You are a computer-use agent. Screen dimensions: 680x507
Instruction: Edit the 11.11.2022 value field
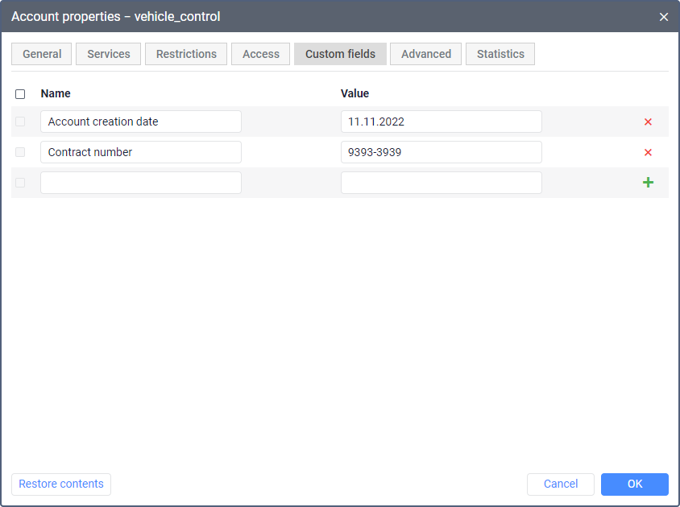coord(441,122)
